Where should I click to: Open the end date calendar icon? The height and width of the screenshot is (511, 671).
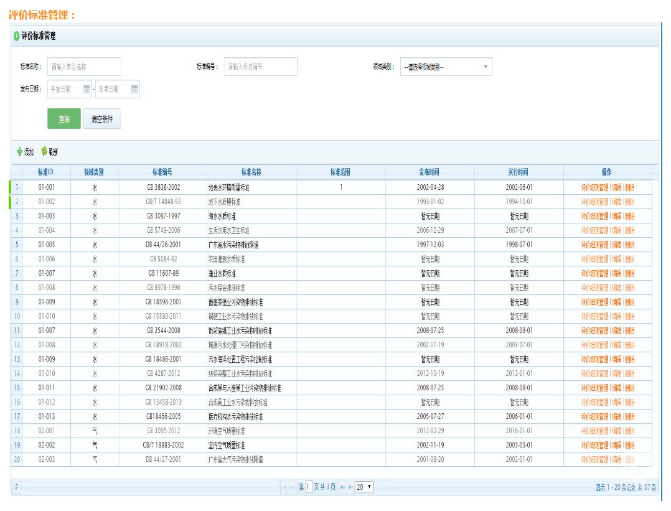point(134,89)
